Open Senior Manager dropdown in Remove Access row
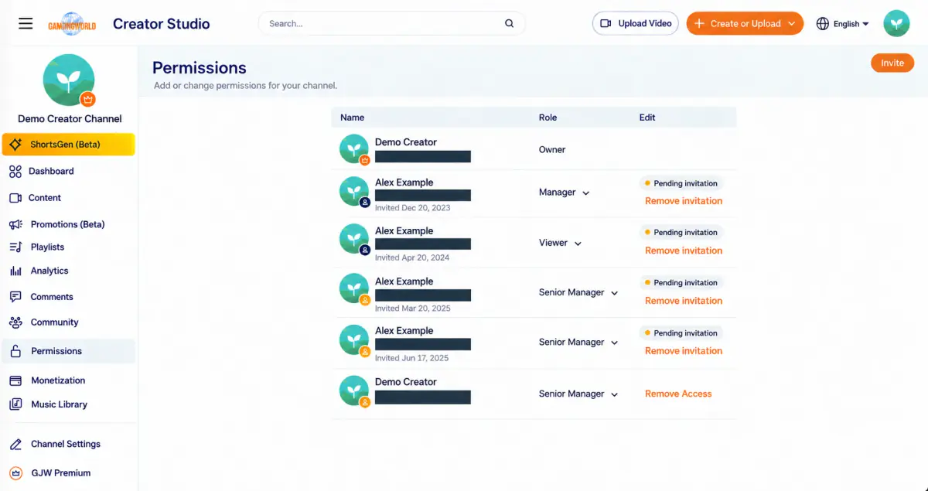The width and height of the screenshot is (928, 491). coord(578,394)
